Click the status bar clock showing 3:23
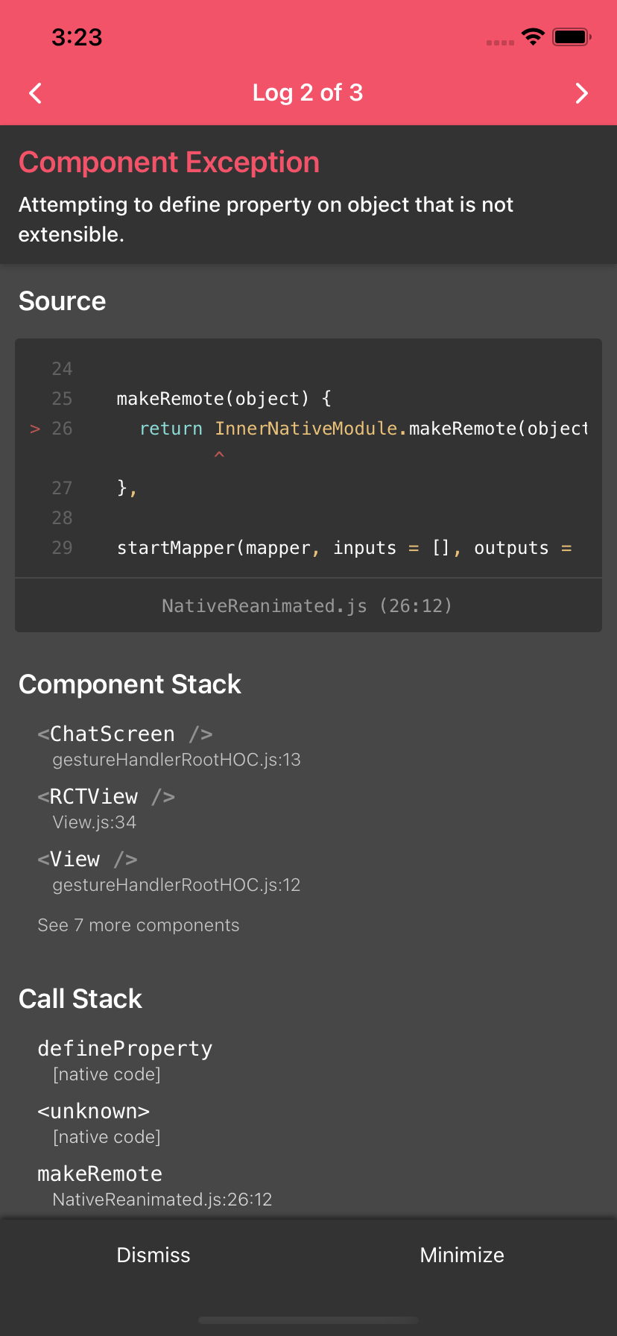The width and height of the screenshot is (617, 1336). [77, 37]
